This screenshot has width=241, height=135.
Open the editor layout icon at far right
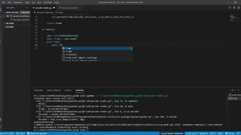[238, 7]
